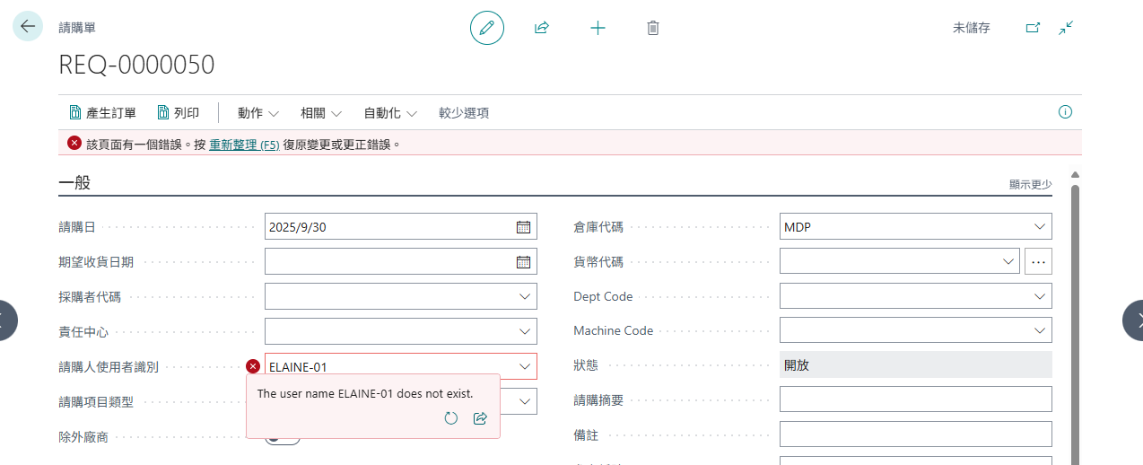Click the refresh icon in error tooltip
The width and height of the screenshot is (1143, 465).
tap(451, 418)
